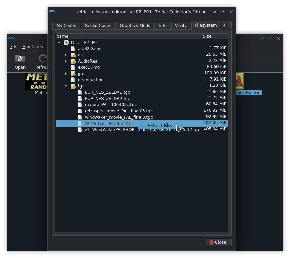The height and width of the screenshot is (258, 290).
Task: Click the retrospec_movie_PAL_final03.tgc file icon
Action: click(x=80, y=111)
